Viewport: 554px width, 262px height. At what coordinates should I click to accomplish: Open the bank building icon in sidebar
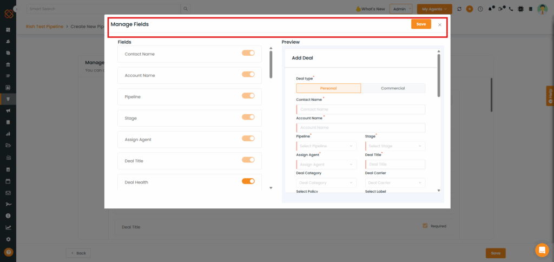[x=8, y=64]
